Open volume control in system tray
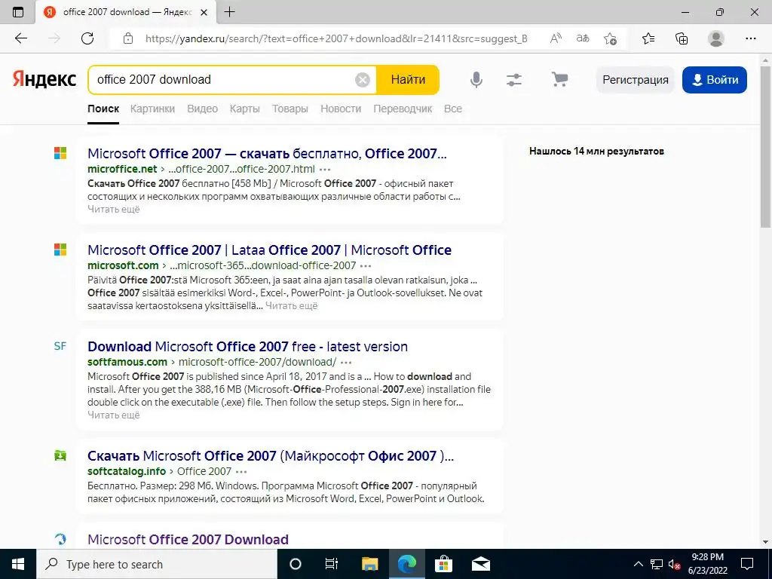The image size is (772, 579). click(675, 564)
